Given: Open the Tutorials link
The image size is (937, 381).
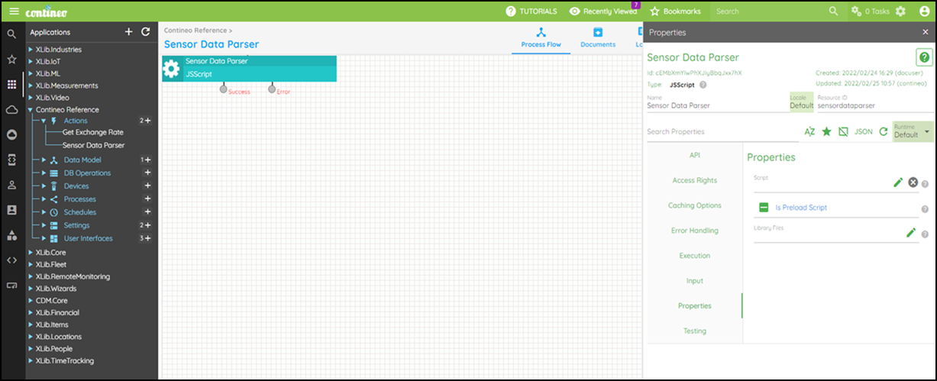Looking at the screenshot, I should click(x=532, y=11).
